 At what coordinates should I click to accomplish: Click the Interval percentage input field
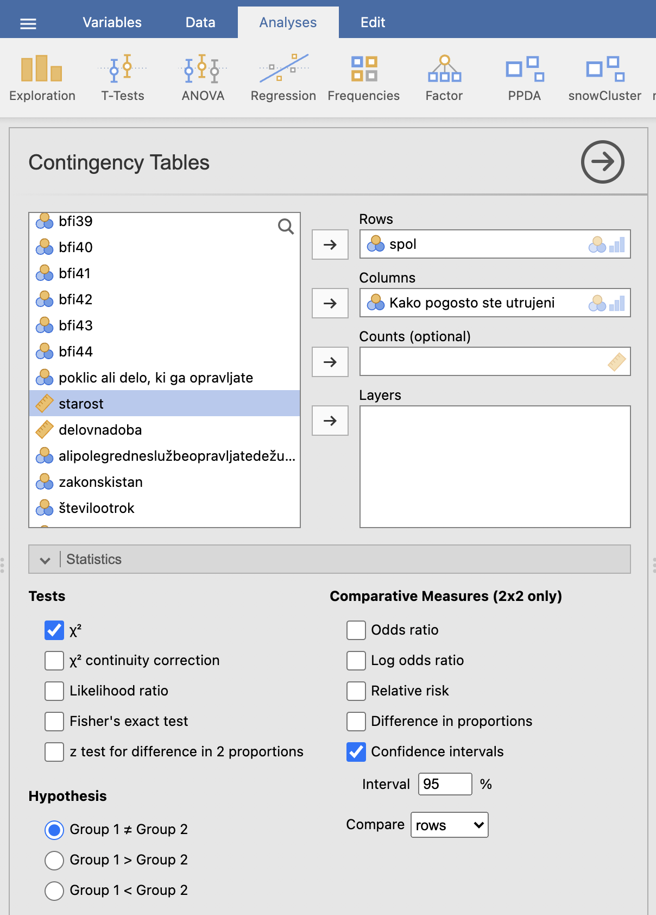tap(445, 784)
